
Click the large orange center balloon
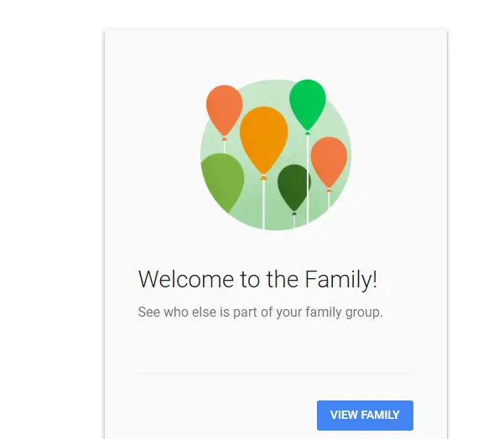tap(263, 140)
